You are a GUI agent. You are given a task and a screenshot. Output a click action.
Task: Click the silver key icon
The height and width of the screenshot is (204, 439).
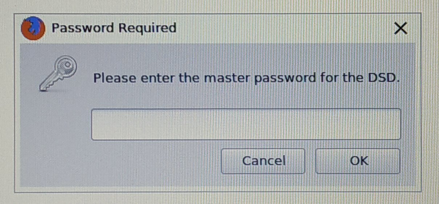point(58,75)
